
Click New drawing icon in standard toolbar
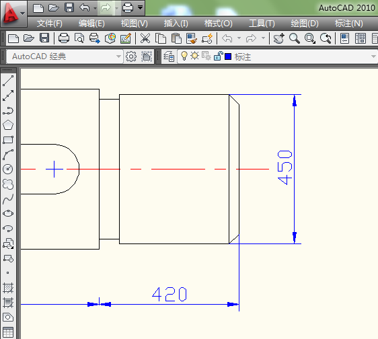13,38
